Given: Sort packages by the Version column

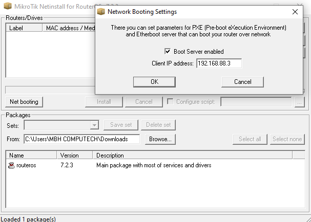Looking at the screenshot, I should tap(75, 156).
